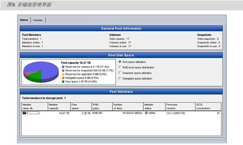Sort by Free space column header
Screen dimensions: 243x145
pyautogui.click(x=81, y=106)
